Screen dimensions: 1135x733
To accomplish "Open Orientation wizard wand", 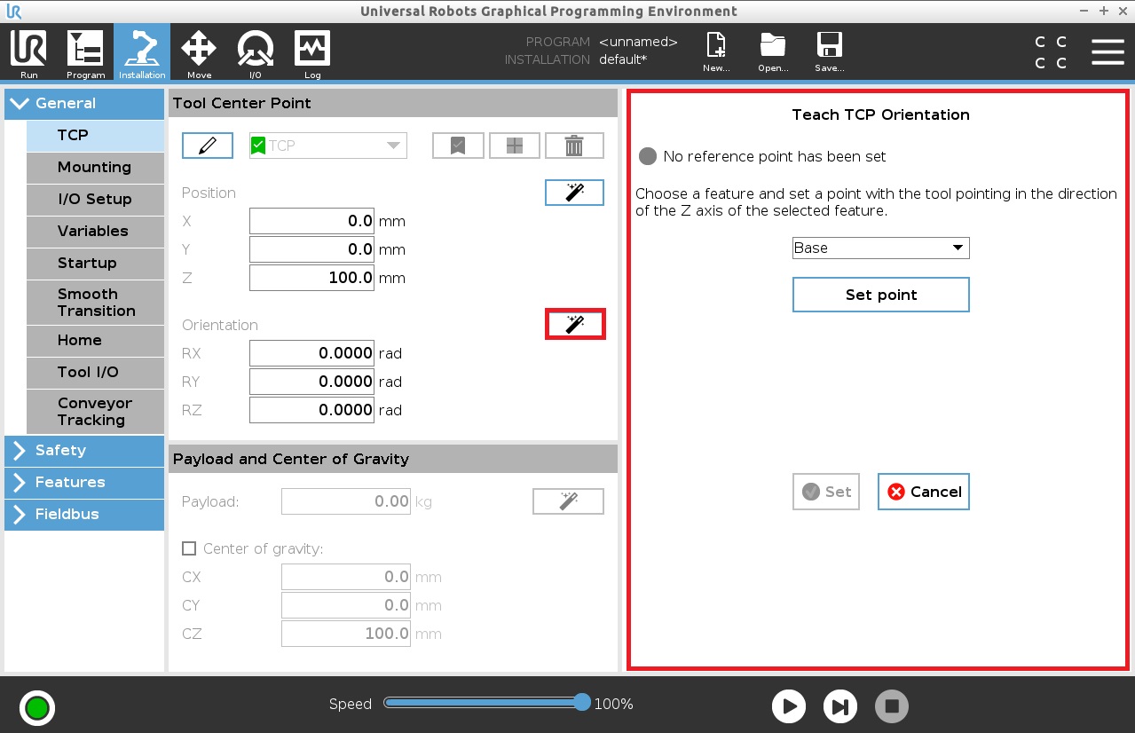I will point(574,325).
